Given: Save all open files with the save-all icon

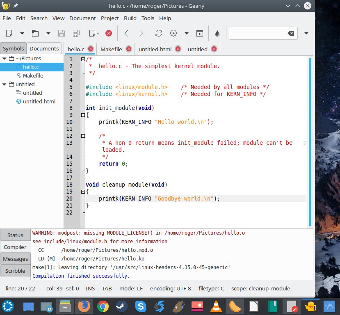Looking at the screenshot, I should pyautogui.click(x=76, y=33).
